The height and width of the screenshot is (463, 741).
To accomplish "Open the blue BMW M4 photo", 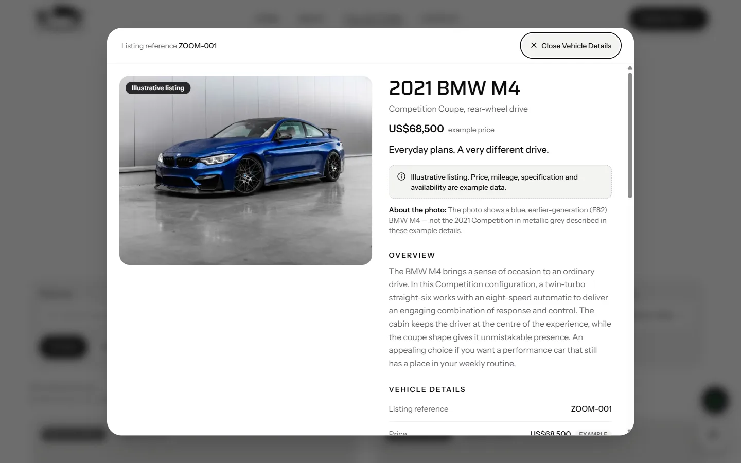I will (x=245, y=170).
